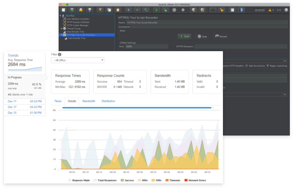Click the recorder Name input field

207,23
